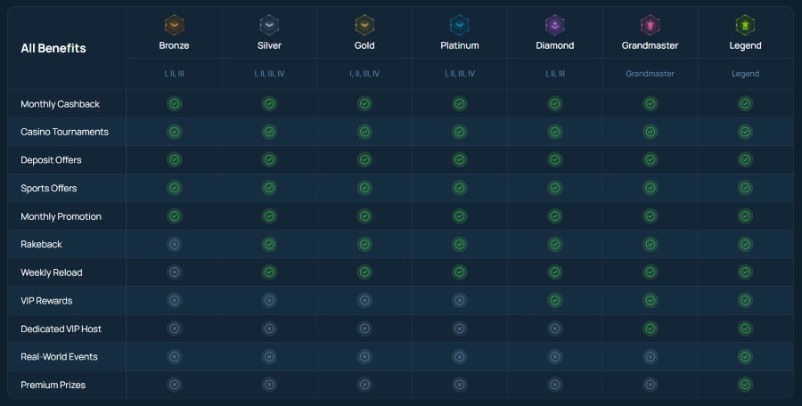Click the Dedicated VIP Host row label
802x406 pixels.
pos(61,329)
